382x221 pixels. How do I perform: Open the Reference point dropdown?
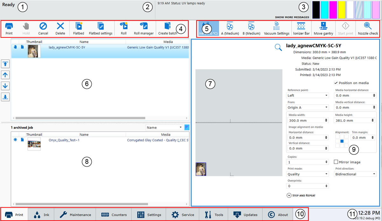pos(308,95)
